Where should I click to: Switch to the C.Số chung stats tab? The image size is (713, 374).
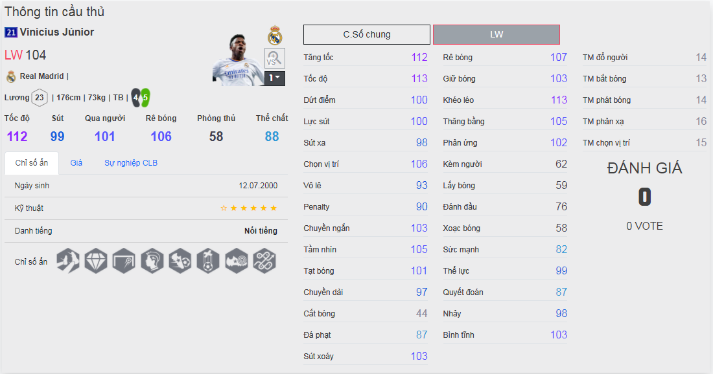coord(367,34)
